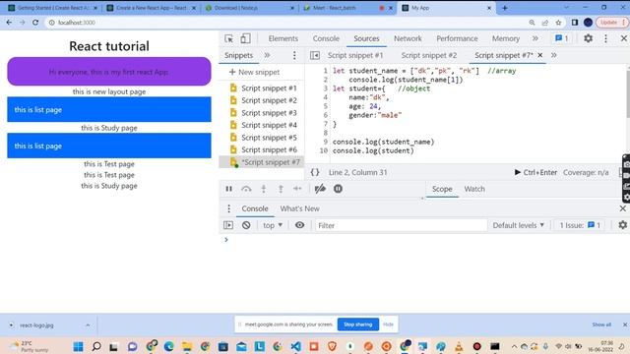Reload the localhost page
The height and width of the screenshot is (354, 630).
coord(35,23)
